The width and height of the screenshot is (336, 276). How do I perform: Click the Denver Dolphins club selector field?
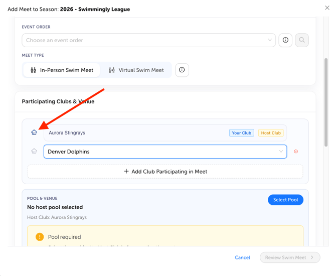(165, 152)
